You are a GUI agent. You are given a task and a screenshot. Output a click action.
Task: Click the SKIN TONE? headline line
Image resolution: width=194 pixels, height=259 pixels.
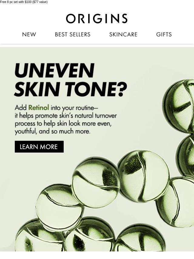click(71, 89)
